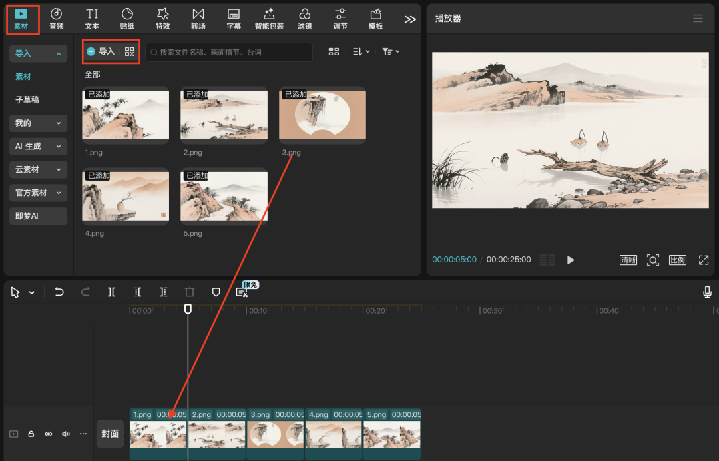Viewport: 719px width, 461px height.
Task: Click the timeline playhead handle
Action: click(x=188, y=309)
